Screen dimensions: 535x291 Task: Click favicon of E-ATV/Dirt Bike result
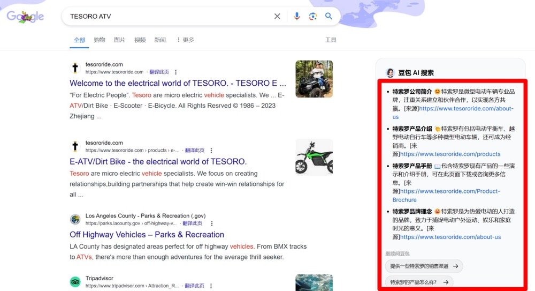point(75,146)
